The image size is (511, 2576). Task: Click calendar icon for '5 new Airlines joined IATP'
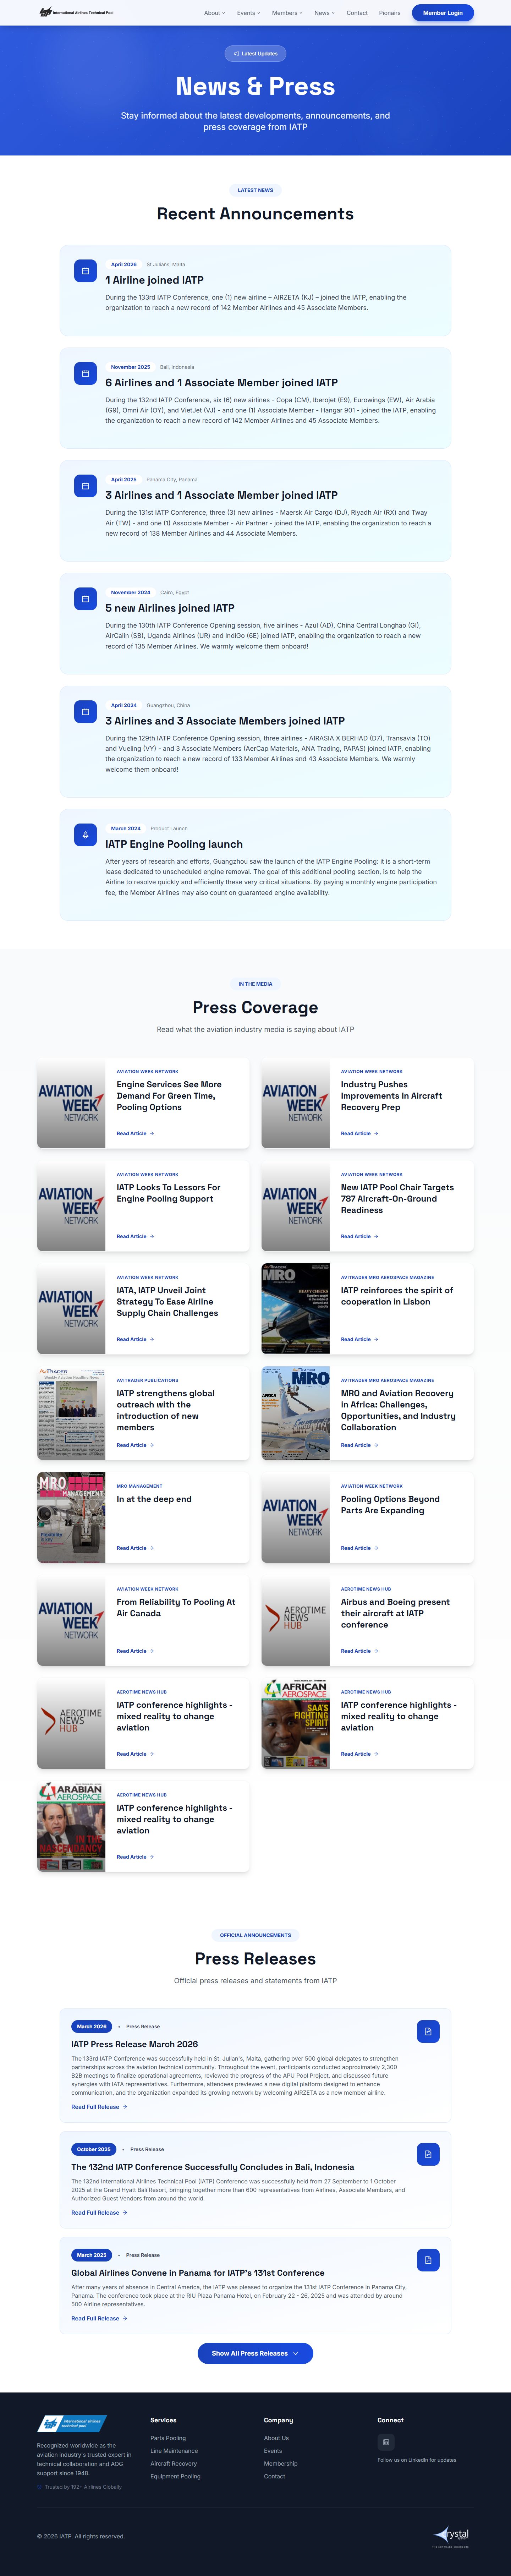[85, 599]
